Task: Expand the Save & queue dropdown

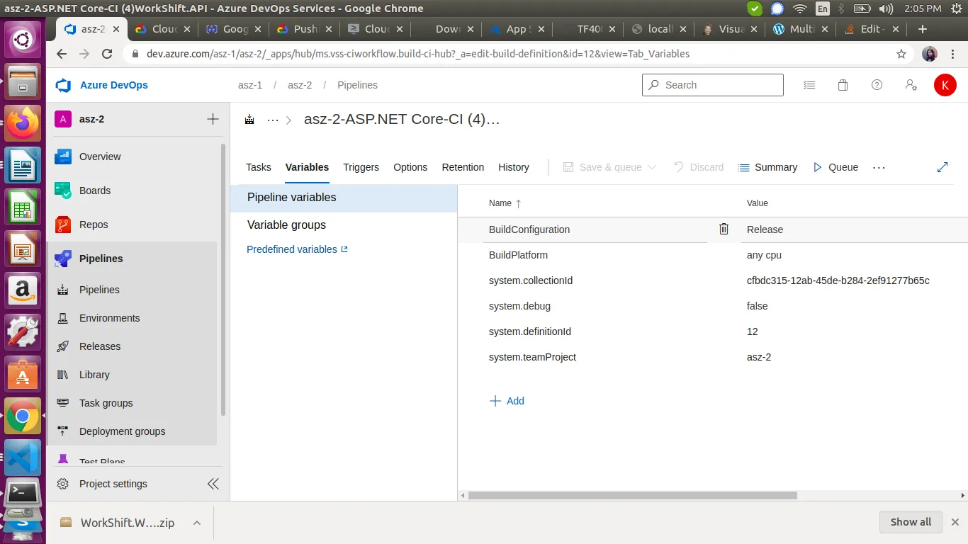Action: coord(653,167)
